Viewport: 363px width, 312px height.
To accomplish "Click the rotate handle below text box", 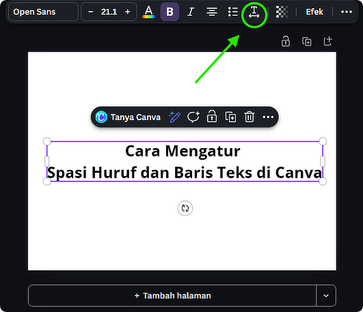I will (185, 208).
